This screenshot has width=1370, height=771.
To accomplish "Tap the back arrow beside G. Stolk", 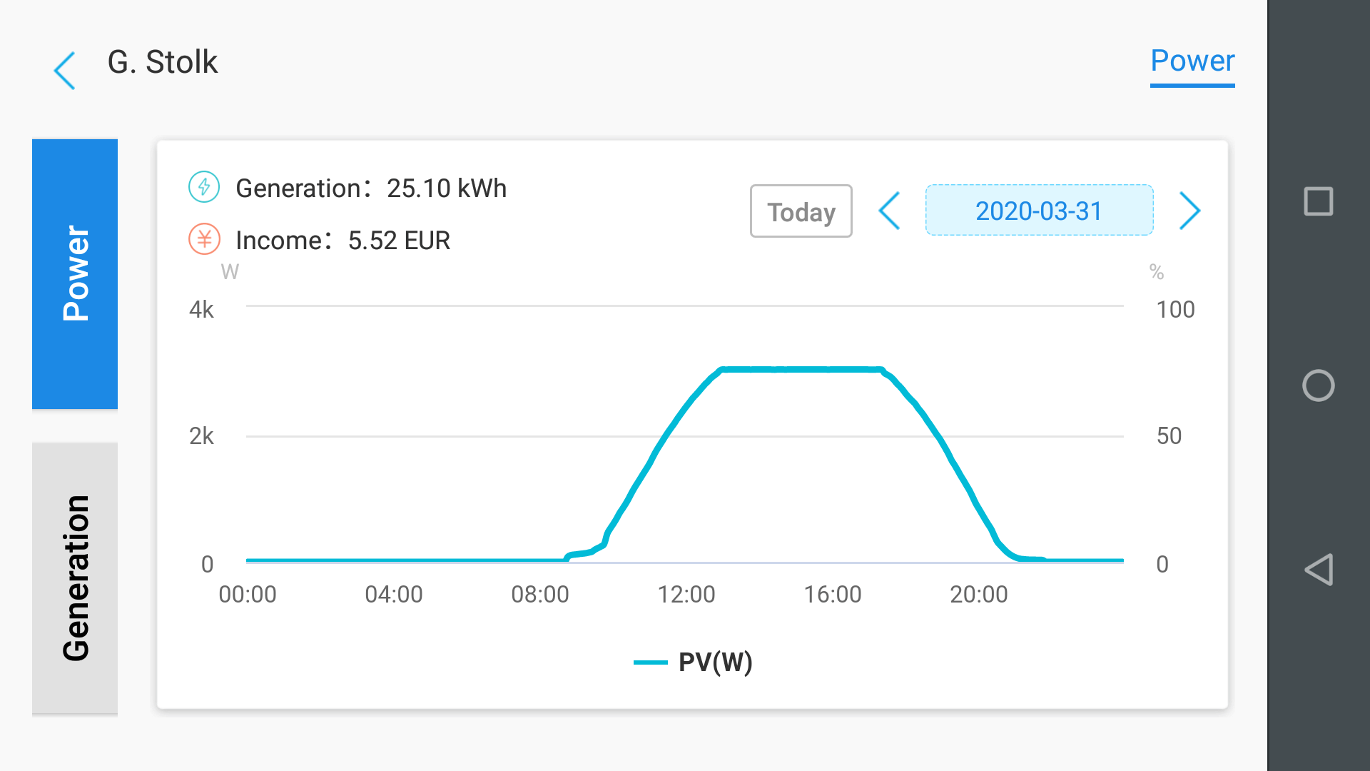I will point(65,71).
